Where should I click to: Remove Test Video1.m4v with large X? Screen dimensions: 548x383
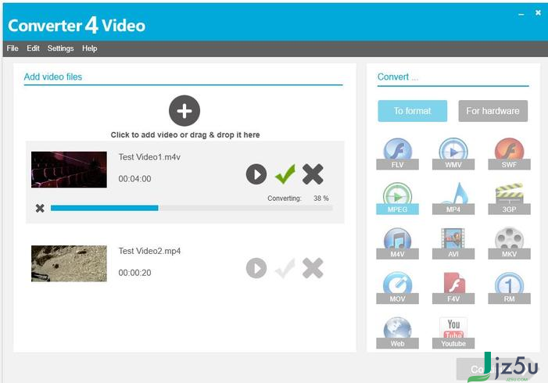[x=313, y=174]
